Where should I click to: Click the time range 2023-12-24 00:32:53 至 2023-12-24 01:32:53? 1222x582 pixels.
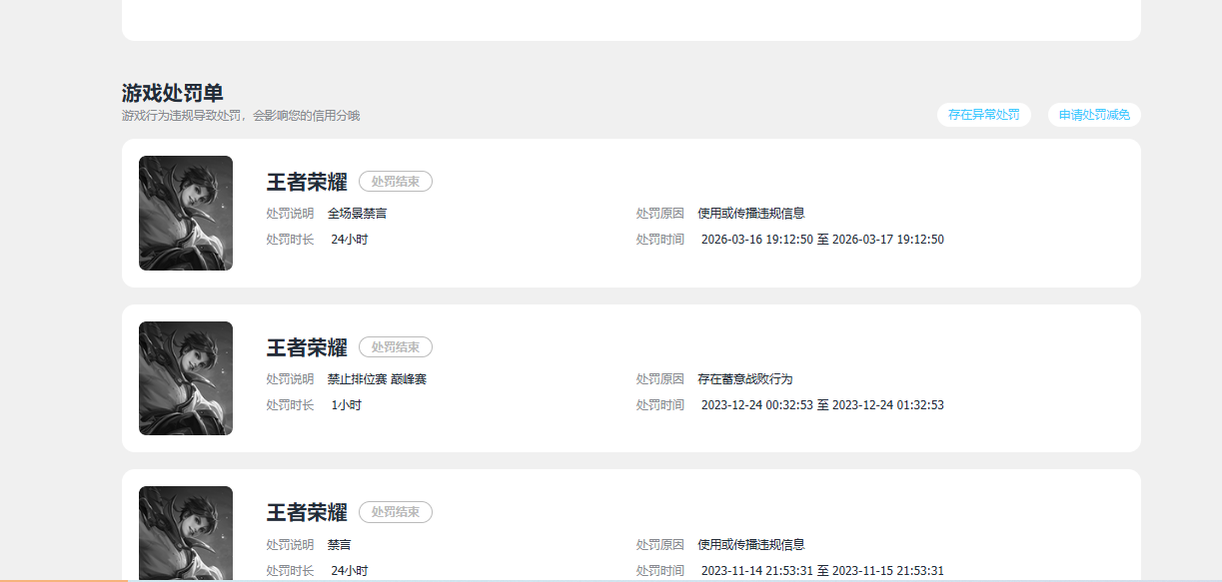pos(822,405)
